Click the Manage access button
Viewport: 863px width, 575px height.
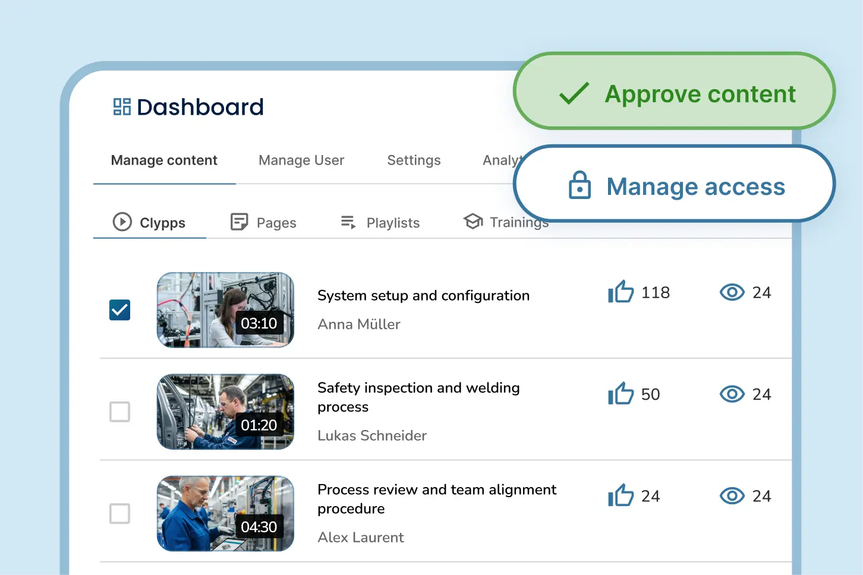coord(674,184)
